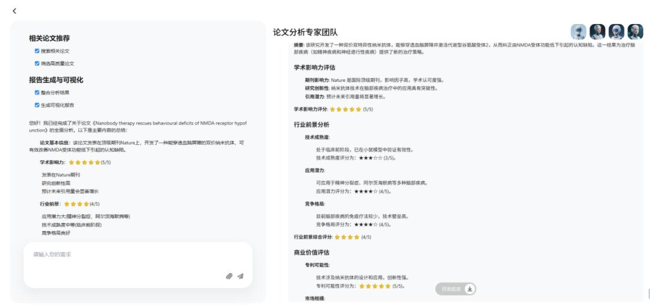Uncheck the 筛选高质量论文 checkbox

pos(37,63)
